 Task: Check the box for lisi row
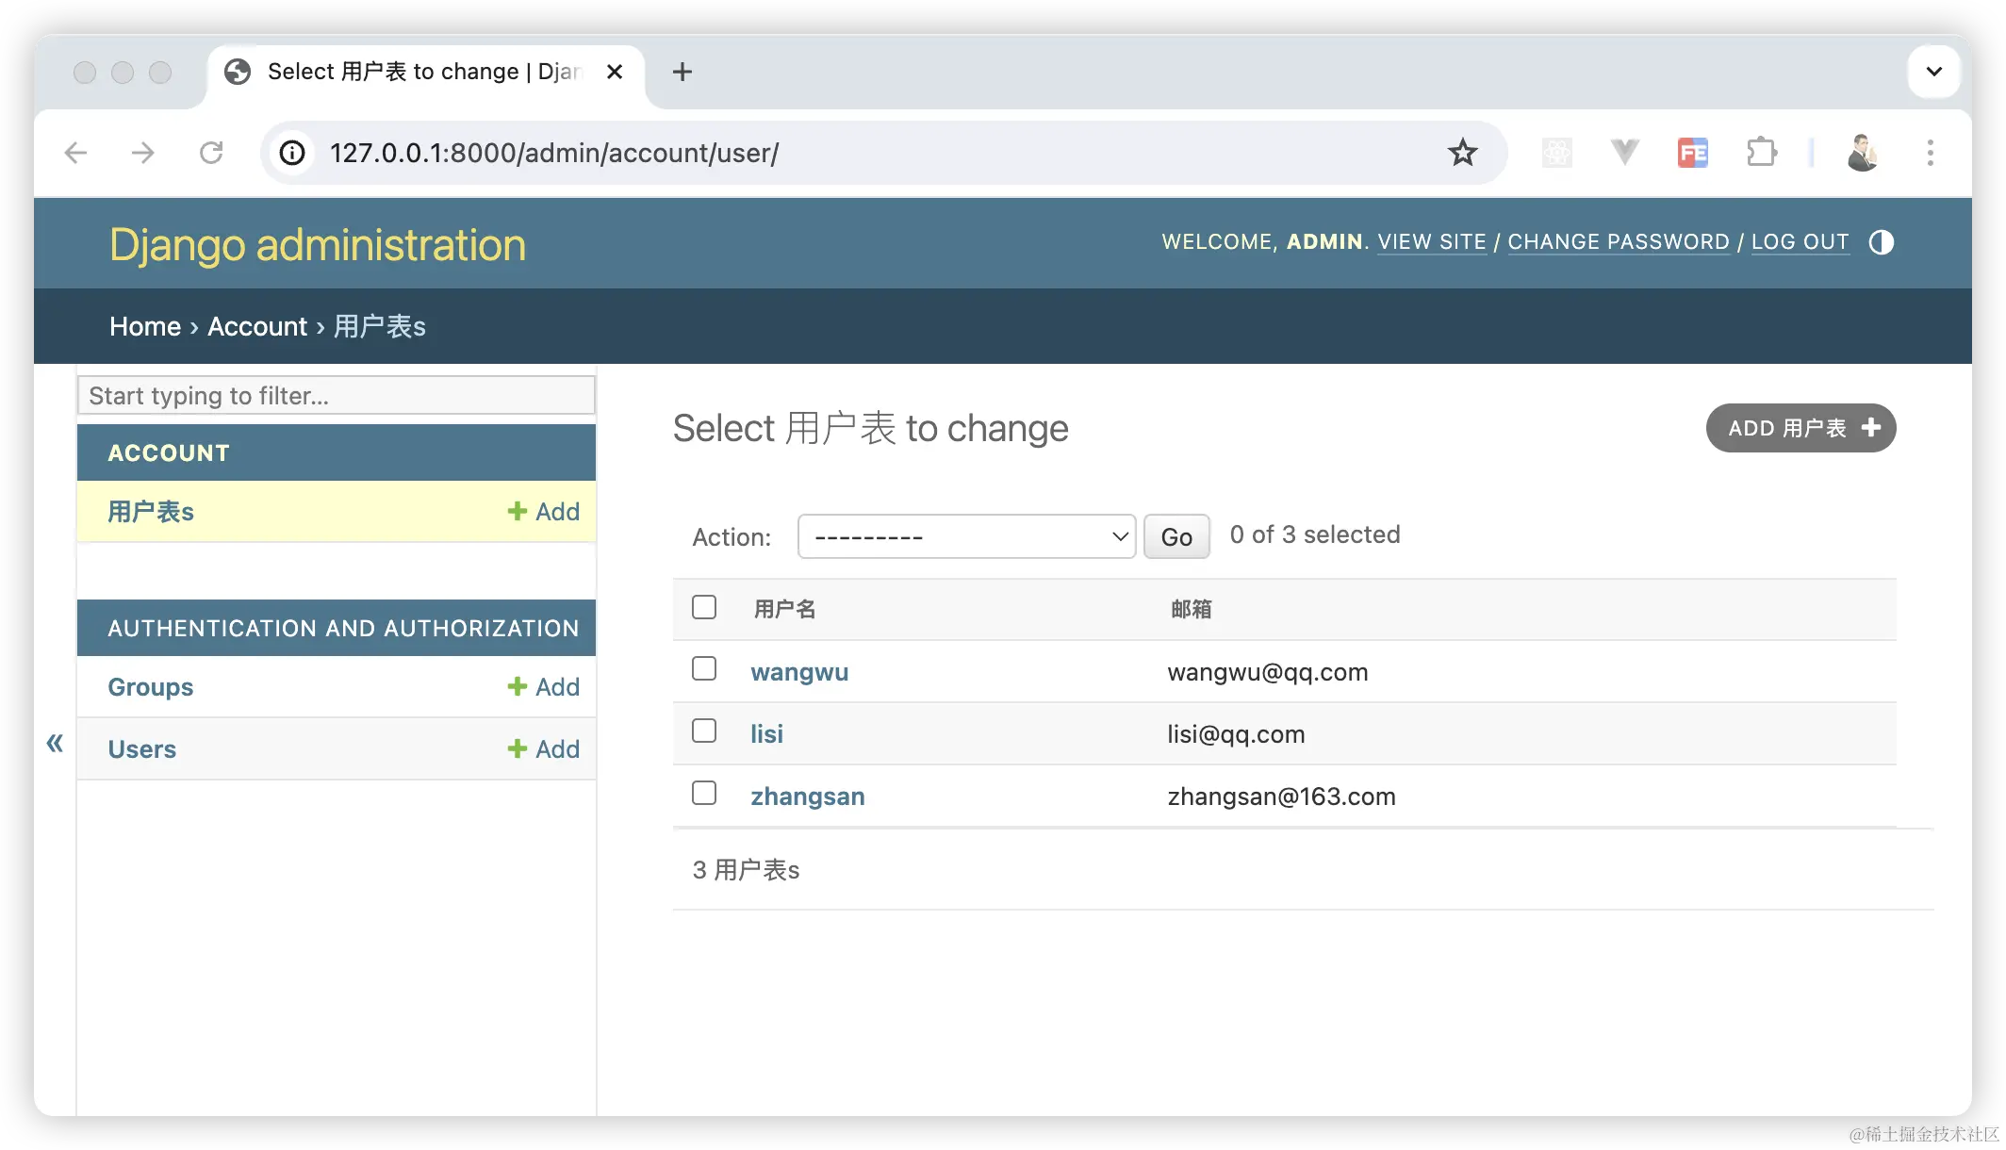coord(704,731)
